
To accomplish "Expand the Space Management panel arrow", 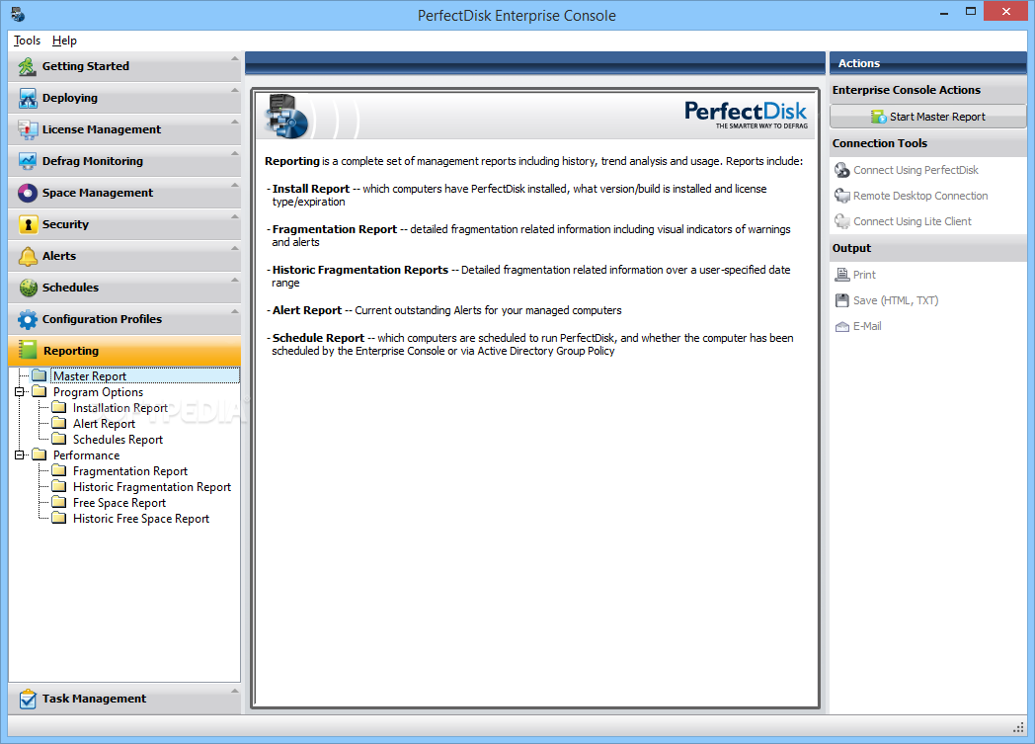I will [x=234, y=186].
